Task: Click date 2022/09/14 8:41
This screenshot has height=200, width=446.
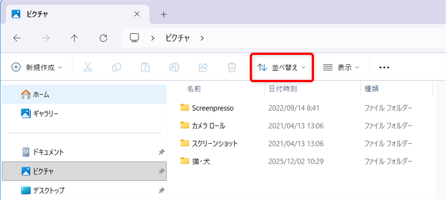Action: coord(294,108)
